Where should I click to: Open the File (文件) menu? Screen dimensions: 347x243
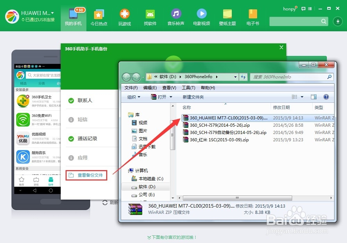point(131,88)
